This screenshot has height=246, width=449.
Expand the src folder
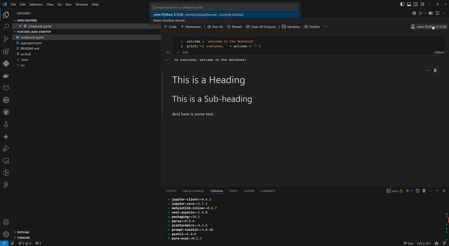pyautogui.click(x=18, y=65)
